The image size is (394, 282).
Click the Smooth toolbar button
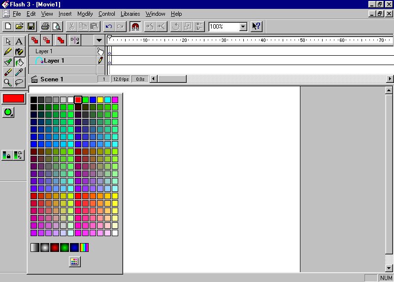pyautogui.click(x=150, y=27)
